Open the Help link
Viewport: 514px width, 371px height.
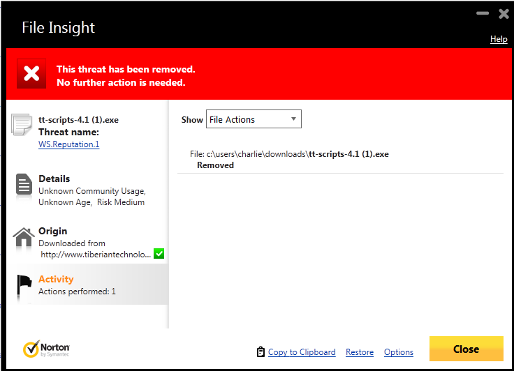pos(499,39)
